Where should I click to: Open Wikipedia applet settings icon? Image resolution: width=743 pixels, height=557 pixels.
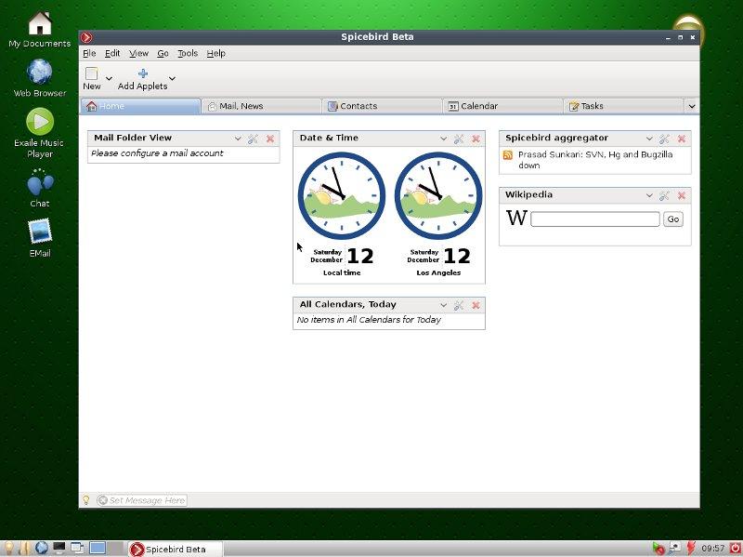click(664, 195)
